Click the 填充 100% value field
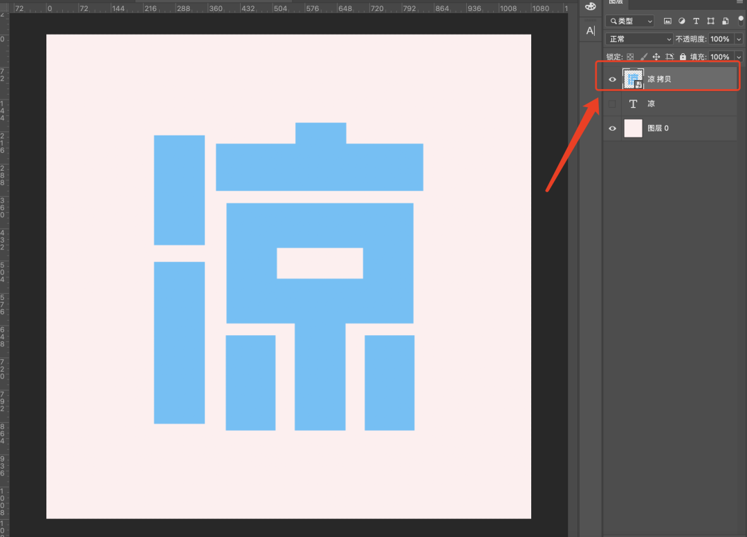Screen dimensions: 747x537 click(x=721, y=57)
